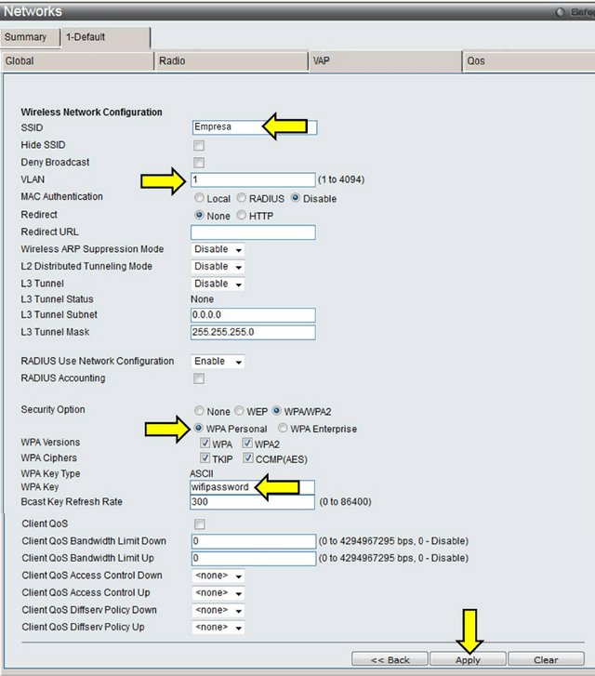The height and width of the screenshot is (676, 595).
Task: Toggle the RADIUS Accounting checkbox
Action: 198,378
